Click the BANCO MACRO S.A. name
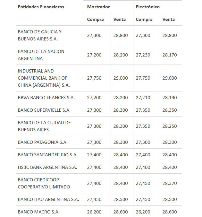 pos(39,212)
